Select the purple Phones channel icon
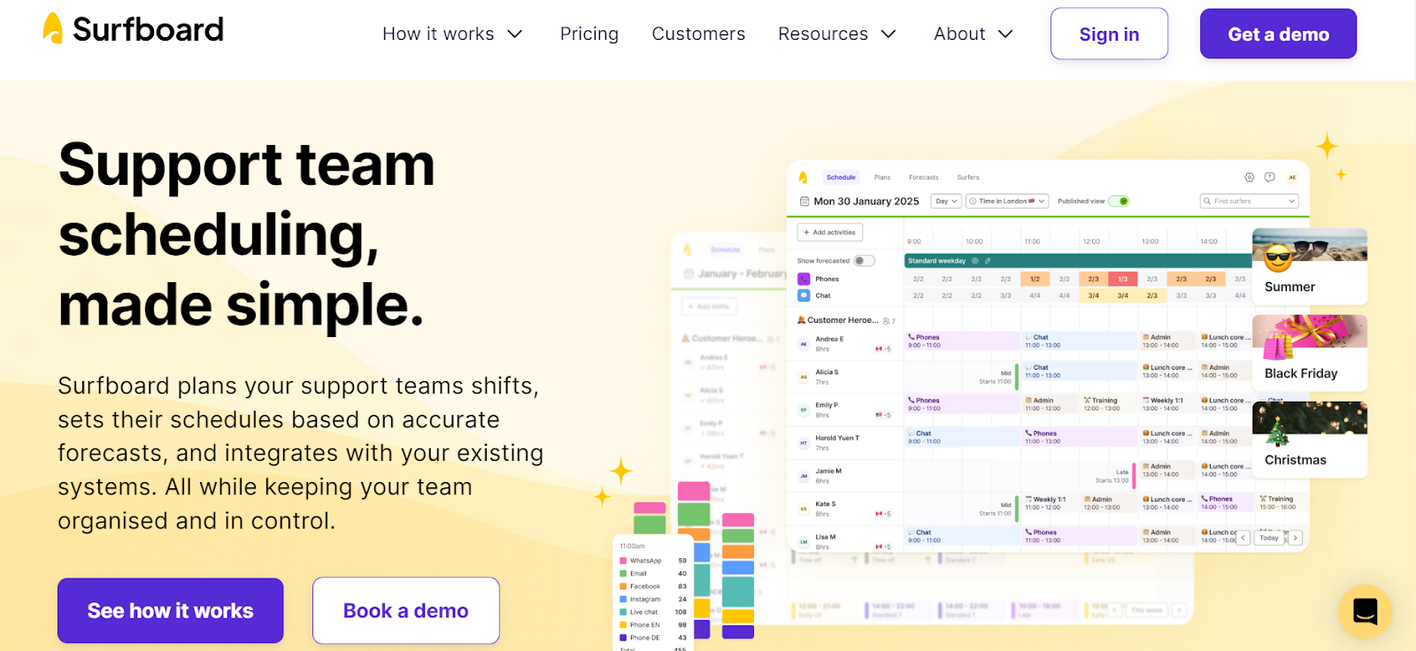This screenshot has height=651, width=1416. click(x=804, y=279)
